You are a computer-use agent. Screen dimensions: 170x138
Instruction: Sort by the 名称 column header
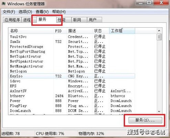pos(31,31)
